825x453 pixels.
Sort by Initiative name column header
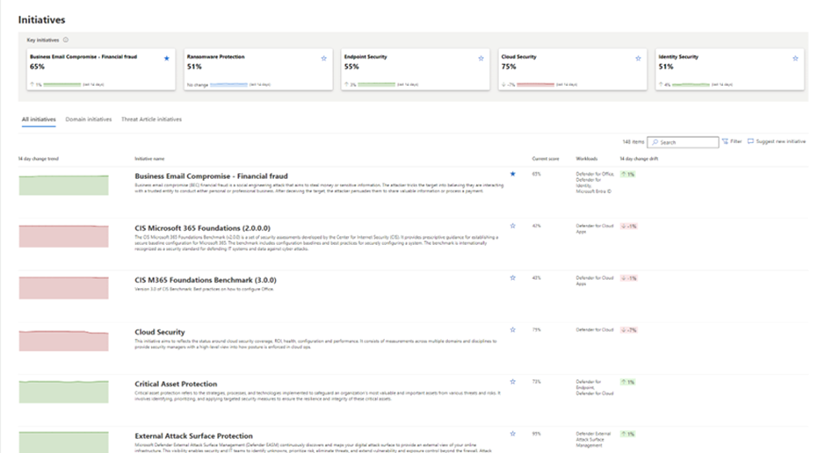click(x=149, y=159)
